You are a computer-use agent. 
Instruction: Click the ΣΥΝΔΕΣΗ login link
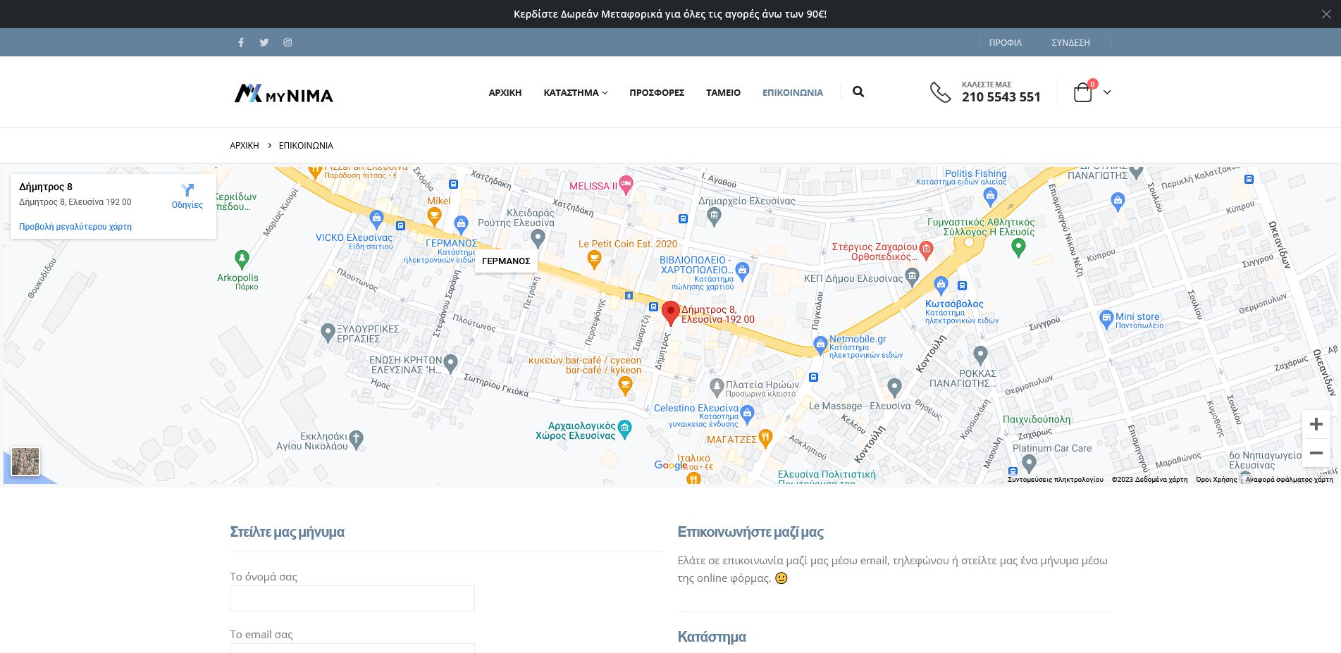[1070, 42]
